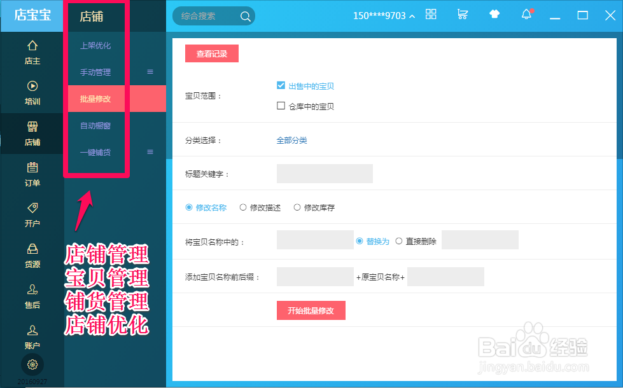Click the 查看记录 button
This screenshot has width=623, height=388.
pos(212,53)
